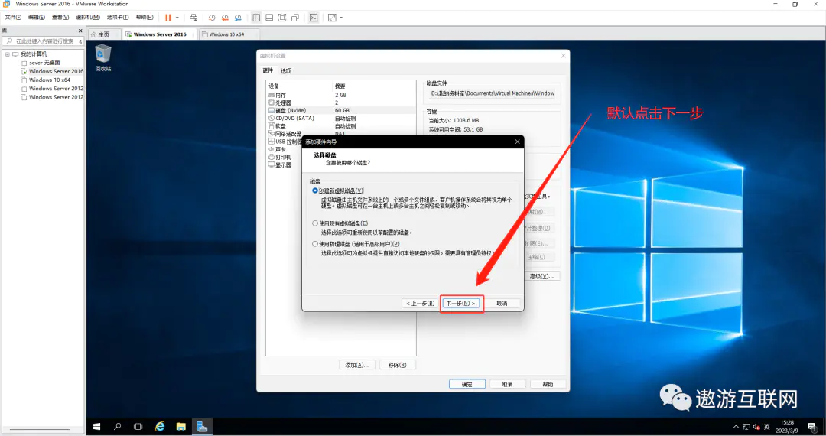
Task: Collapse the 我的计算机 tree node
Action: [x=8, y=54]
